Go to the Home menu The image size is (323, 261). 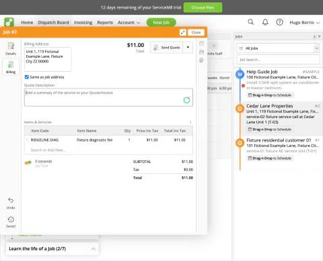27,23
